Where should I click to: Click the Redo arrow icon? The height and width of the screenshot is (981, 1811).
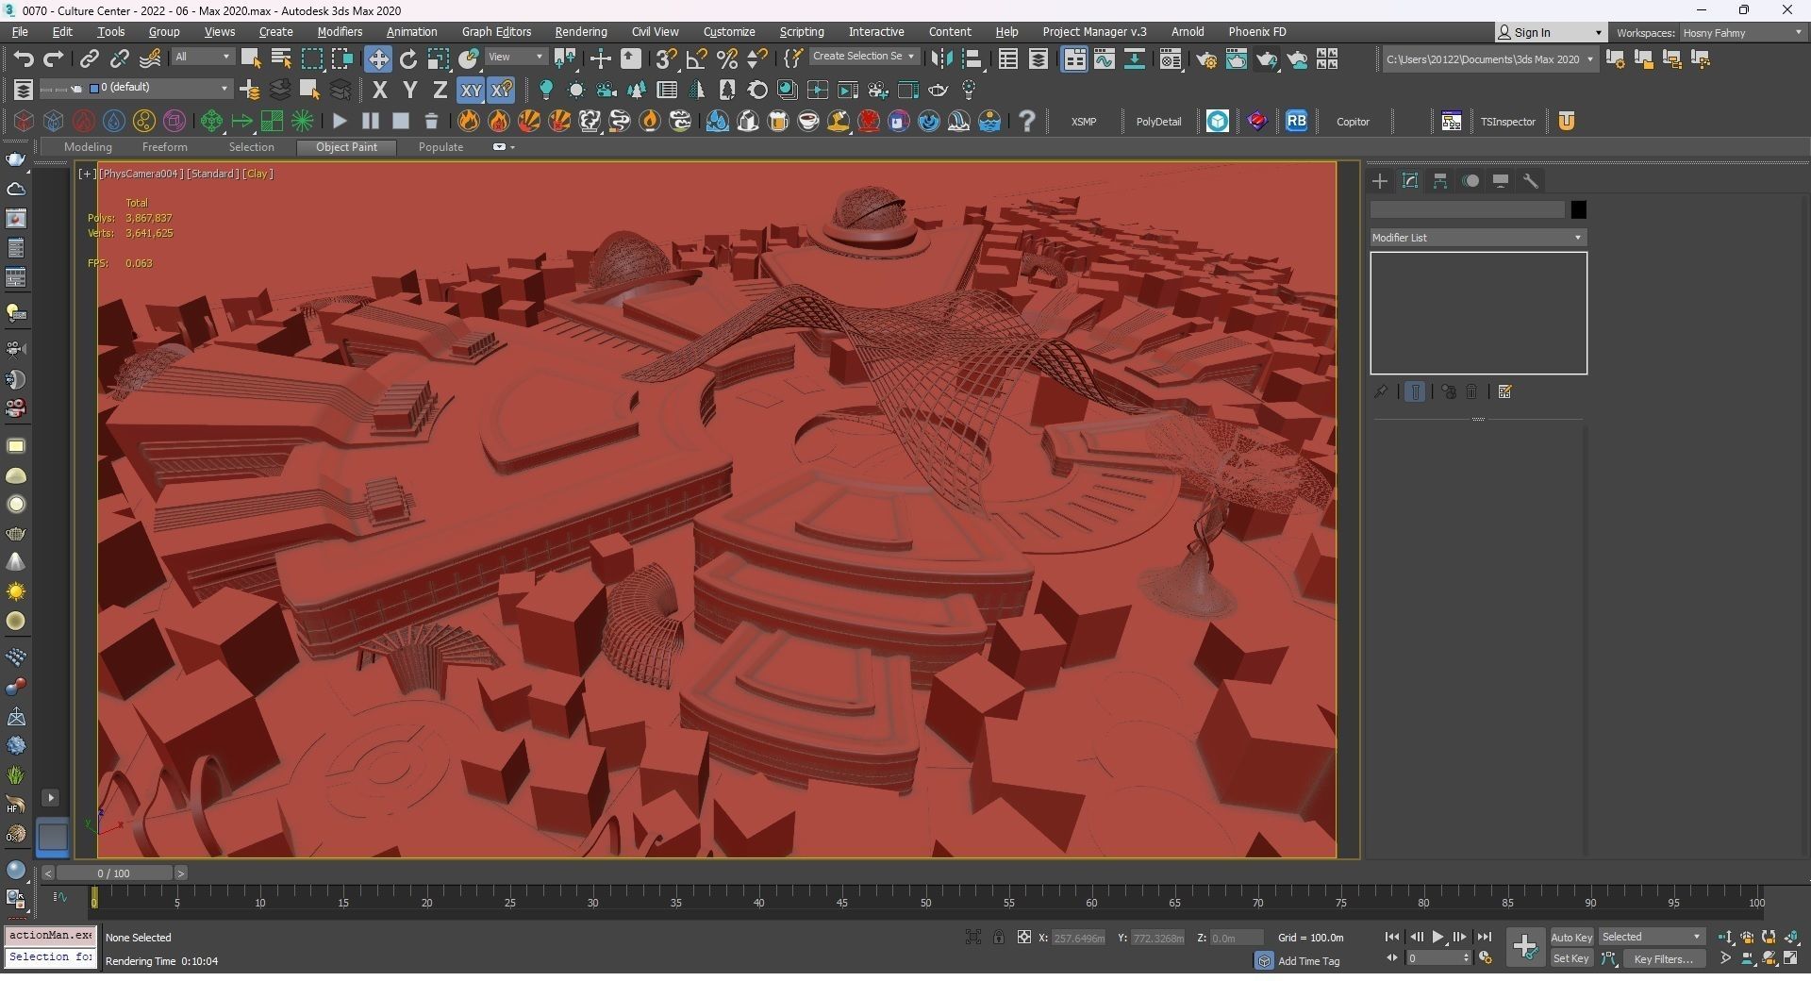[54, 58]
